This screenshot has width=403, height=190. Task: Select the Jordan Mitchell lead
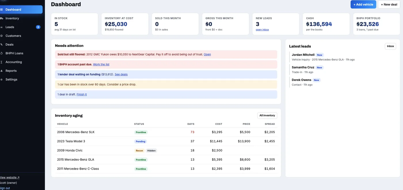pyautogui.click(x=303, y=55)
